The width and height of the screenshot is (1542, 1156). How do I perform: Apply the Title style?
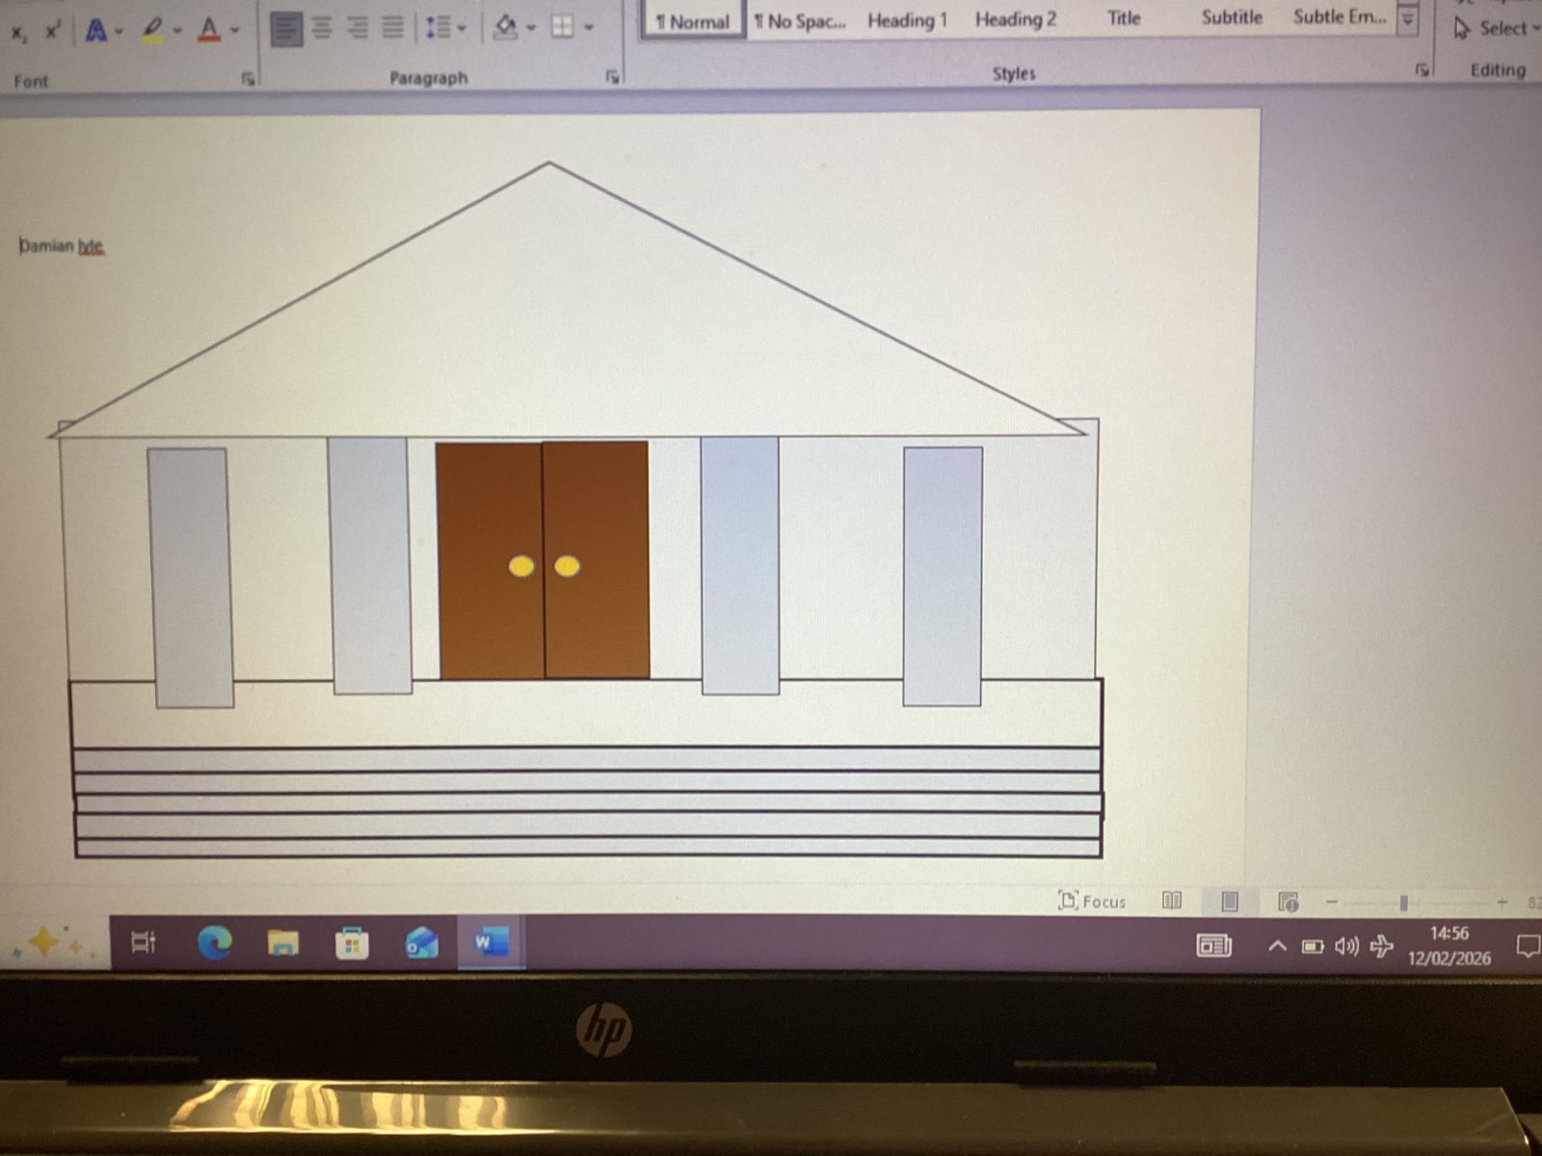pyautogui.click(x=1124, y=18)
